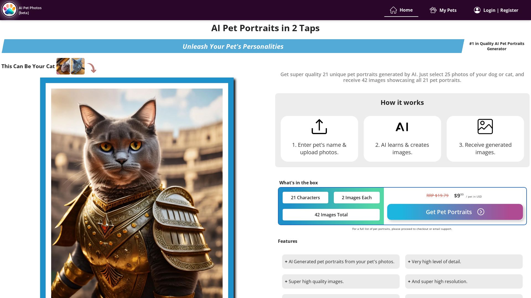Click the Get Pet Portraits button
The image size is (531, 298).
[449, 212]
